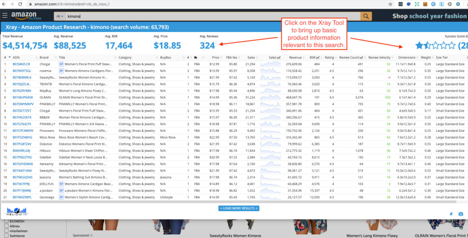Open the Amazon hamburger menu
468x238 pixels.
point(5,16)
